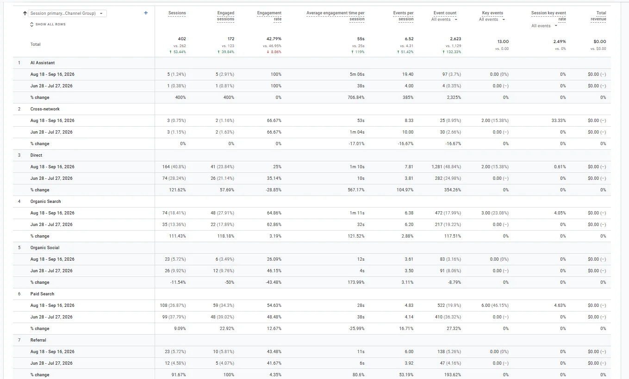Viewport: 629px width, 379px height.
Task: Sort by the Engagement rate column header
Action: 269,16
